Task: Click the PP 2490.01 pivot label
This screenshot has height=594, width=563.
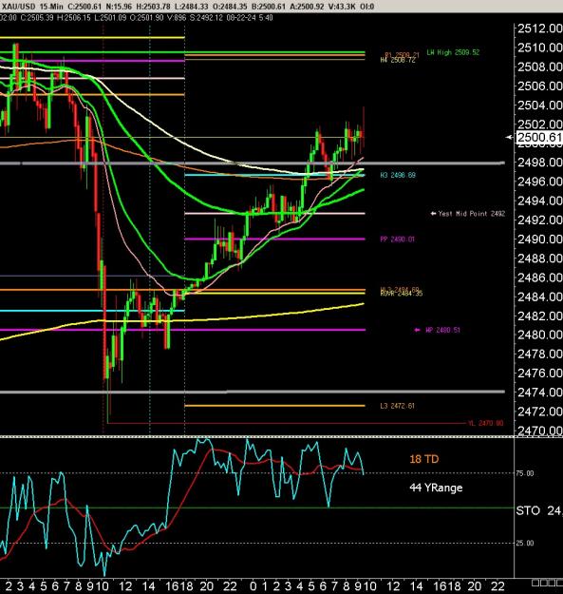Action: pyautogui.click(x=397, y=240)
